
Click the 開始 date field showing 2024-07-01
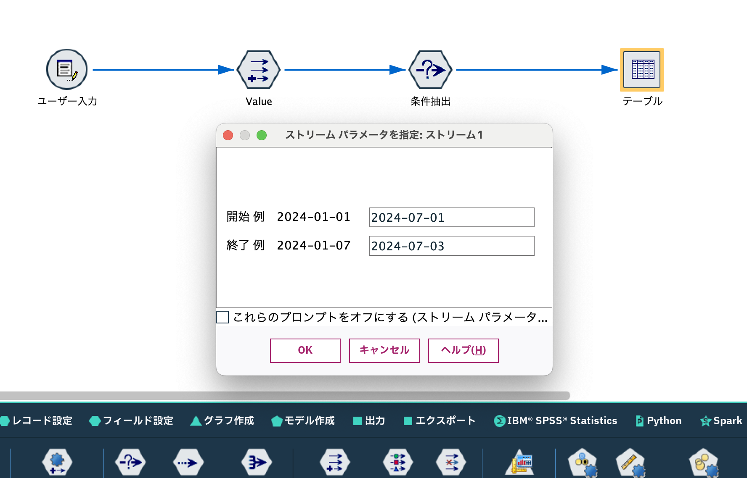[451, 217]
